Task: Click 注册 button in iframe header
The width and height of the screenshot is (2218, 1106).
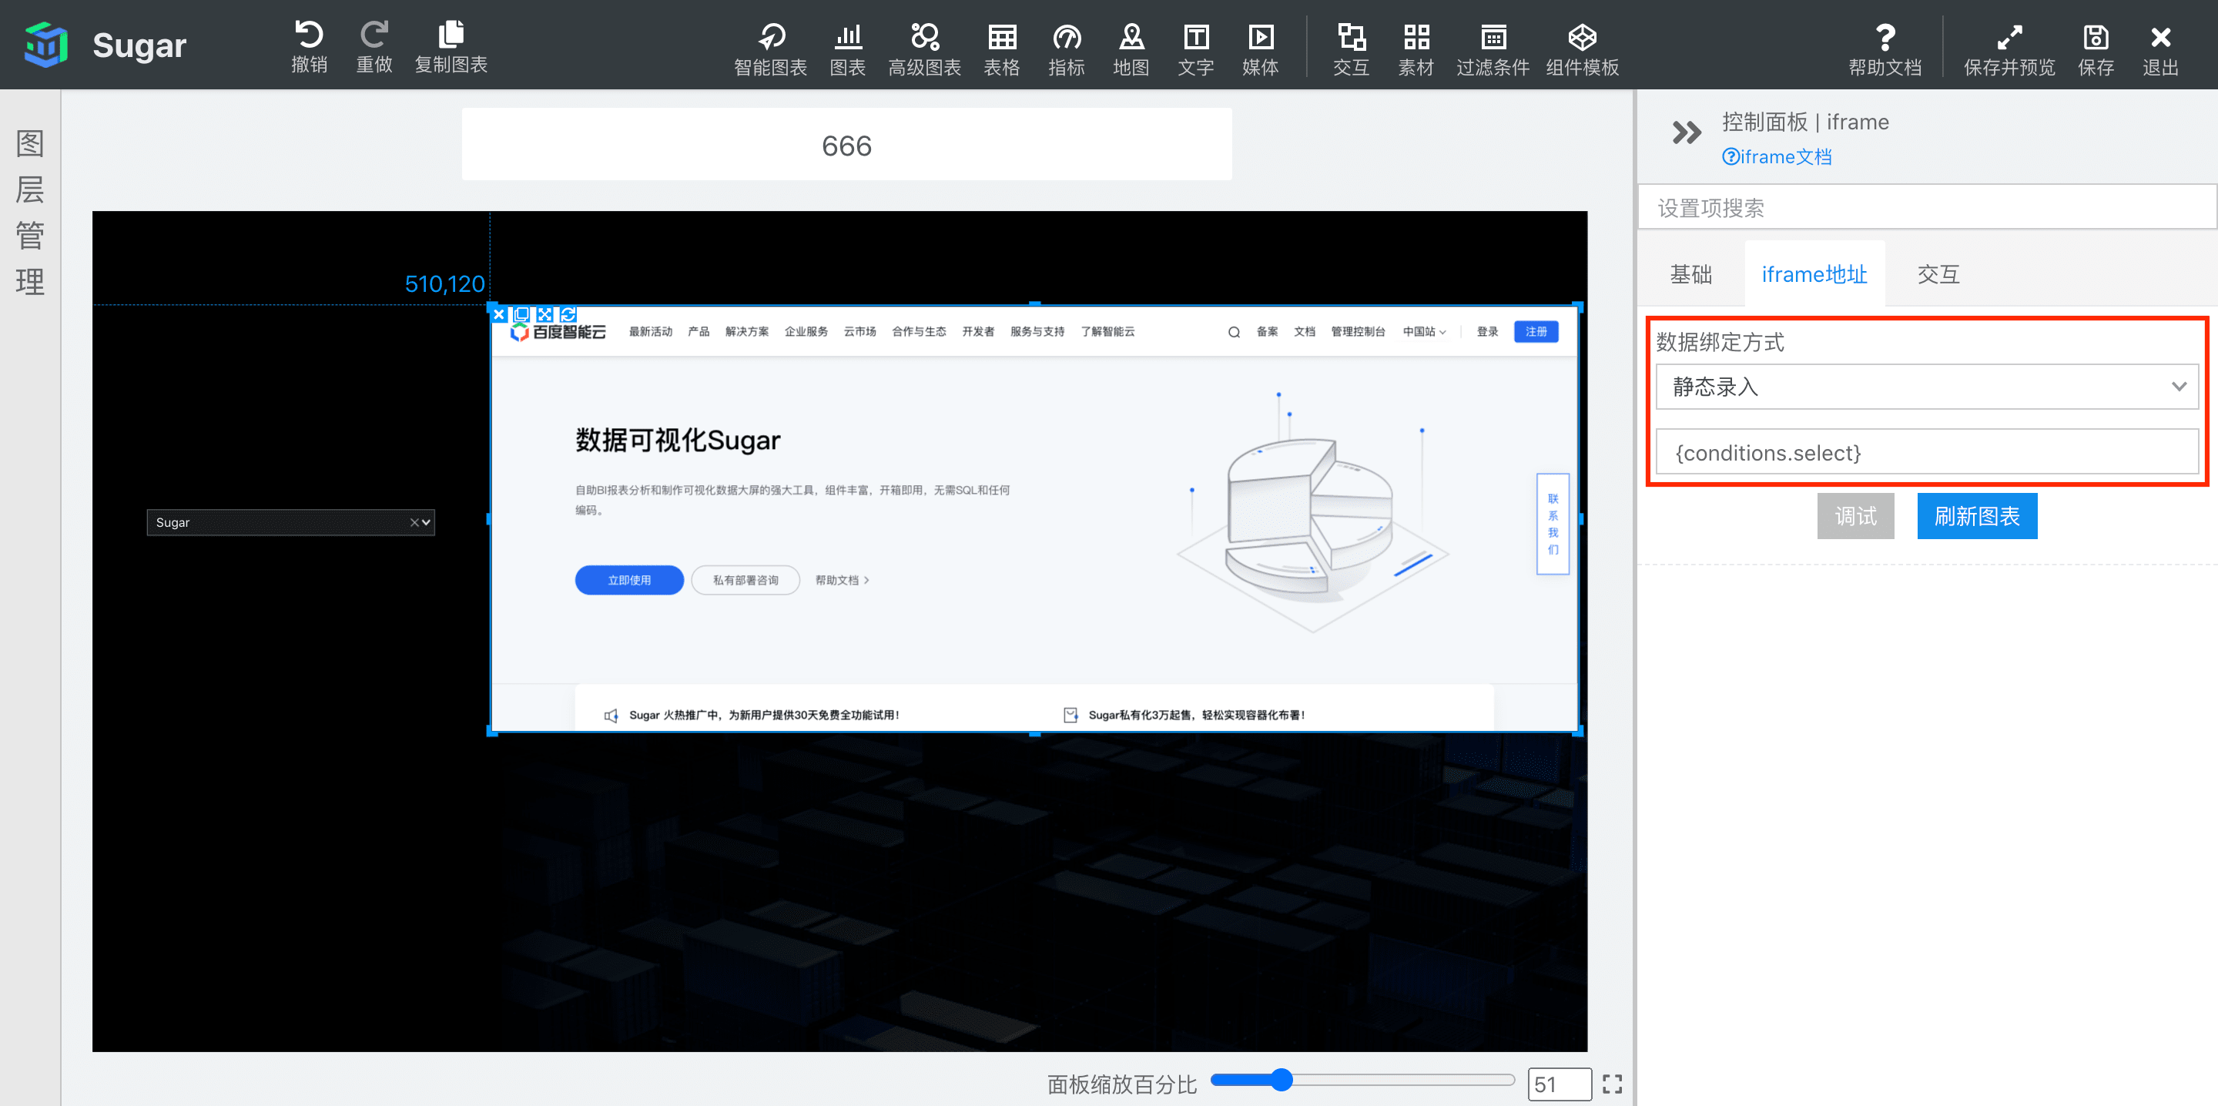Action: point(1535,332)
